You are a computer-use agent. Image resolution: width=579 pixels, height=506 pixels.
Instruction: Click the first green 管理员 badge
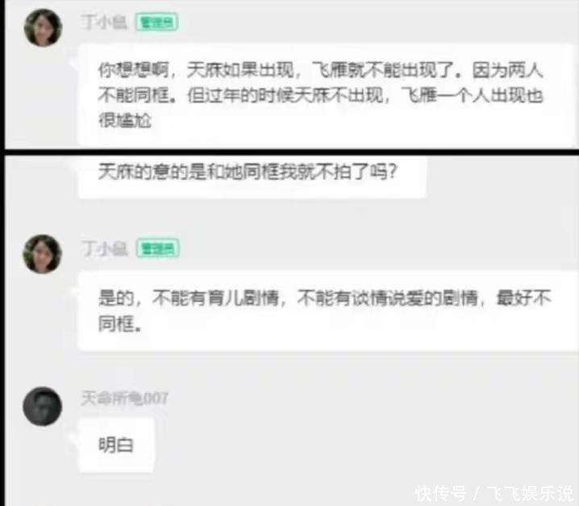tap(157, 22)
